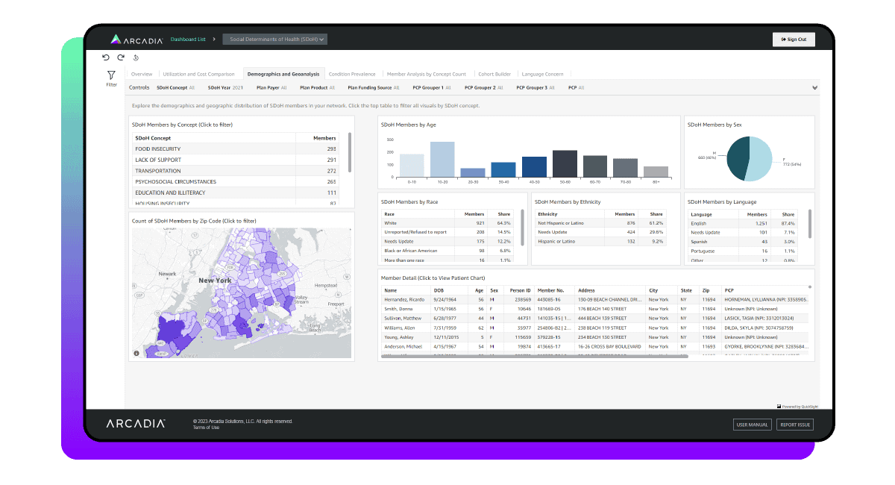Screen dimensions: 895x485
Task: Open Sullivan, Matthew patient chart
Action: (x=595, y=318)
